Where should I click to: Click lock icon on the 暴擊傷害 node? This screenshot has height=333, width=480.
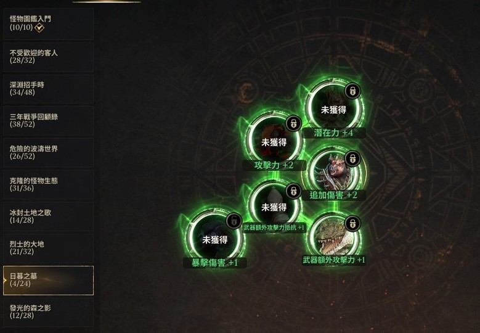click(234, 221)
